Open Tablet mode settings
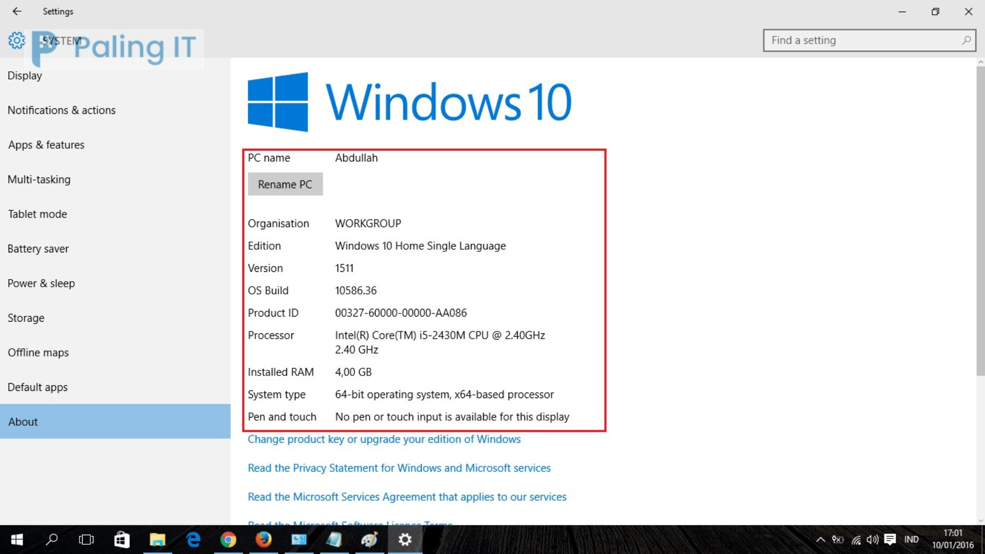This screenshot has width=985, height=554. tap(115, 214)
